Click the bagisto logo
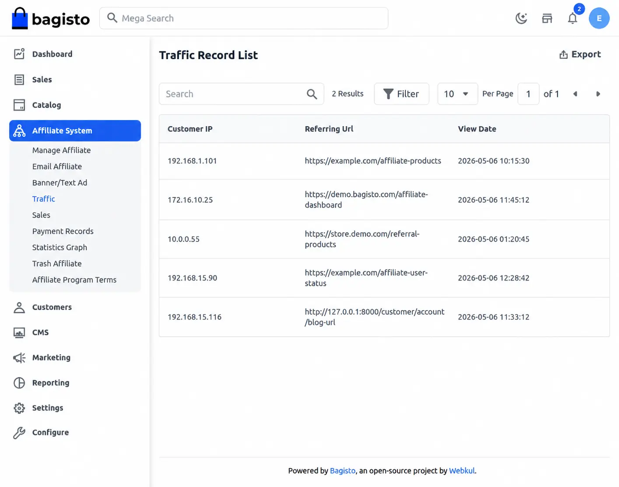Image resolution: width=619 pixels, height=487 pixels. pyautogui.click(x=50, y=18)
